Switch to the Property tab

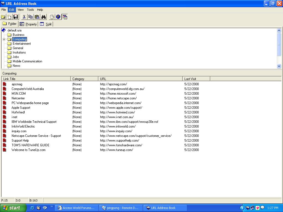point(28,24)
